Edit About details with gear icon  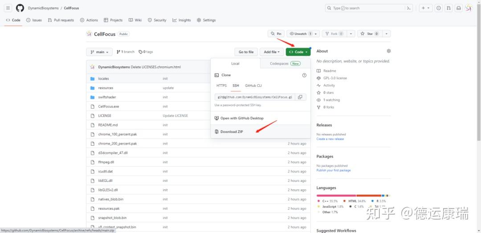pos(389,51)
